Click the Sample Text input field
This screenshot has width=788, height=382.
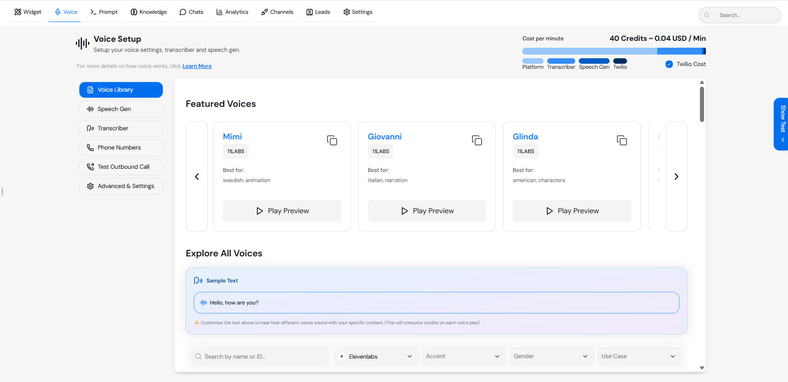tap(436, 303)
